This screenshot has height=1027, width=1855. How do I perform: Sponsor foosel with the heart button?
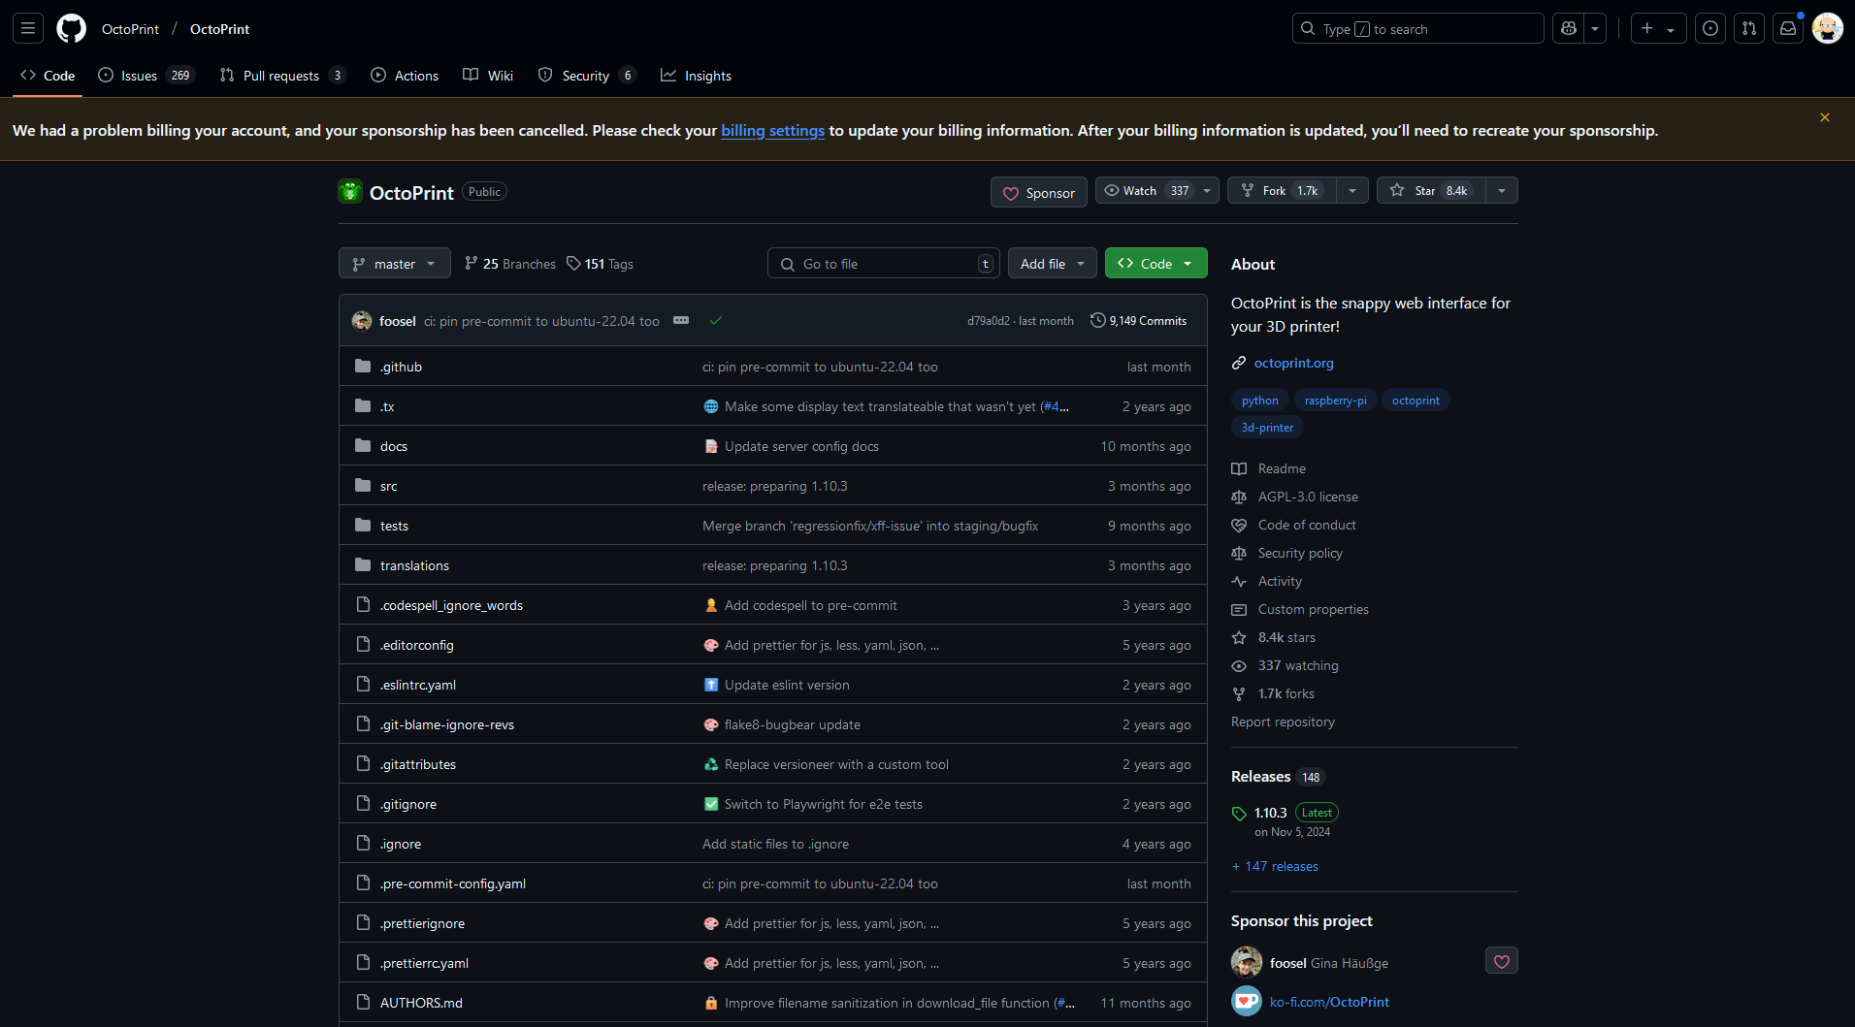point(1502,961)
